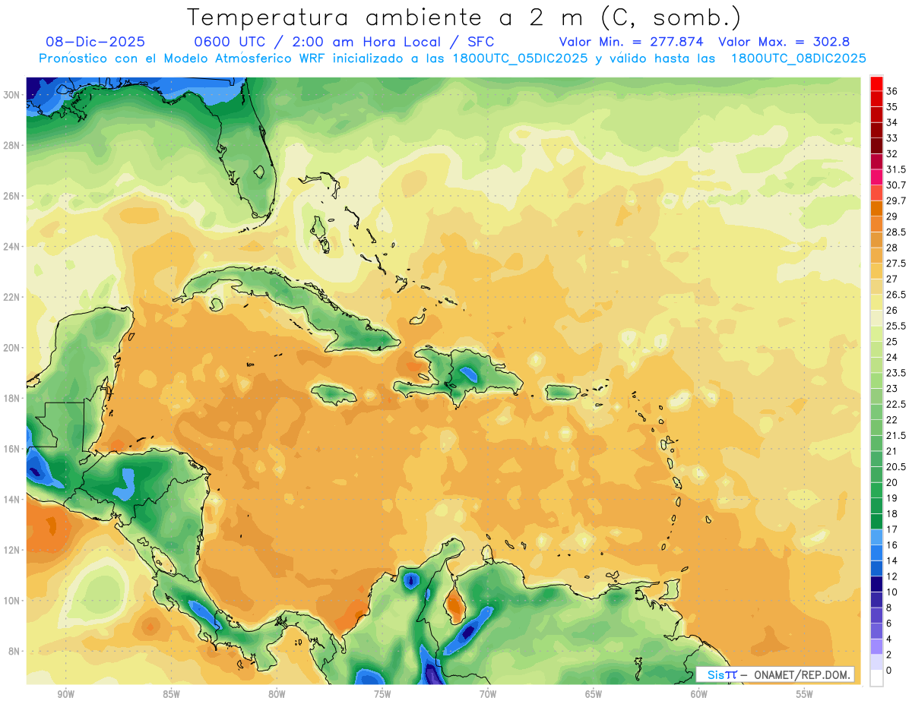Click the '28N' latitude label
This screenshot has height=704, width=912.
pyautogui.click(x=12, y=145)
